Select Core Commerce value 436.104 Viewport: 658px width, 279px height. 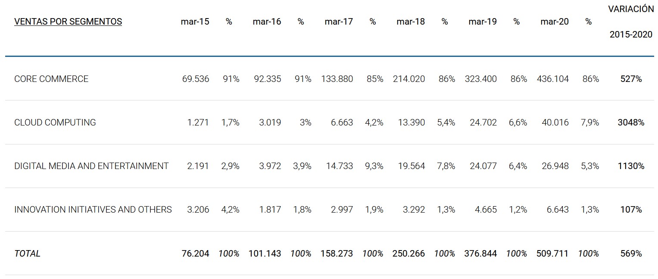pyautogui.click(x=553, y=79)
